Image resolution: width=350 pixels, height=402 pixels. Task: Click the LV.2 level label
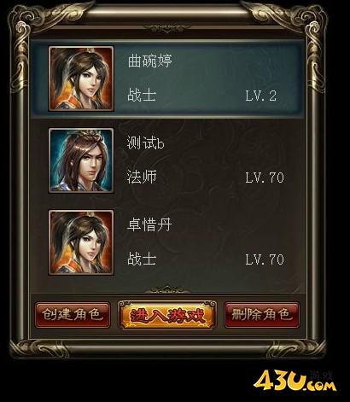click(x=261, y=96)
